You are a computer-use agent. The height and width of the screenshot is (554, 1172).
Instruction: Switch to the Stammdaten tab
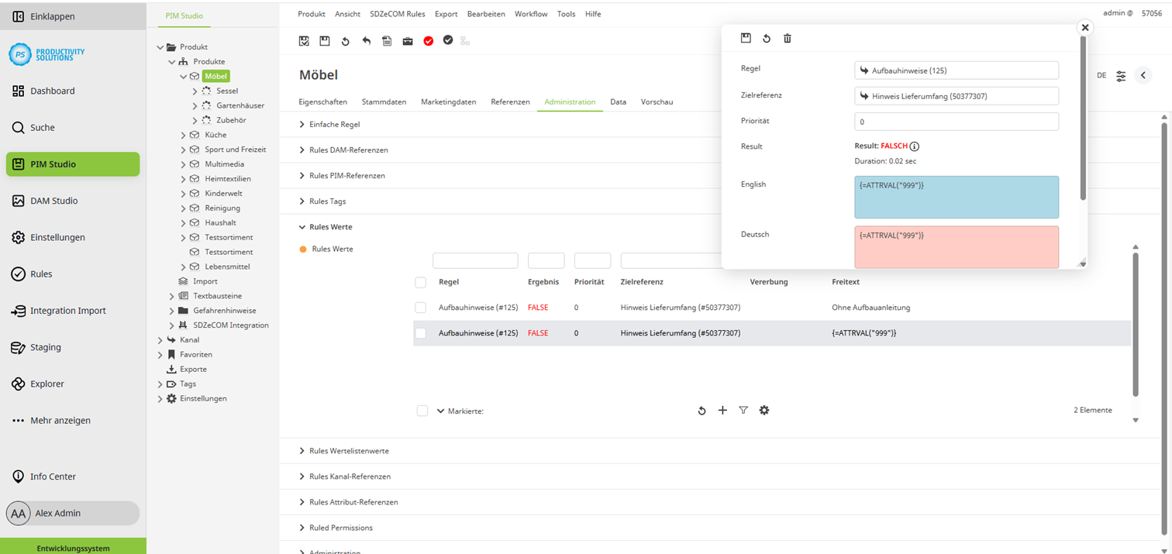384,102
